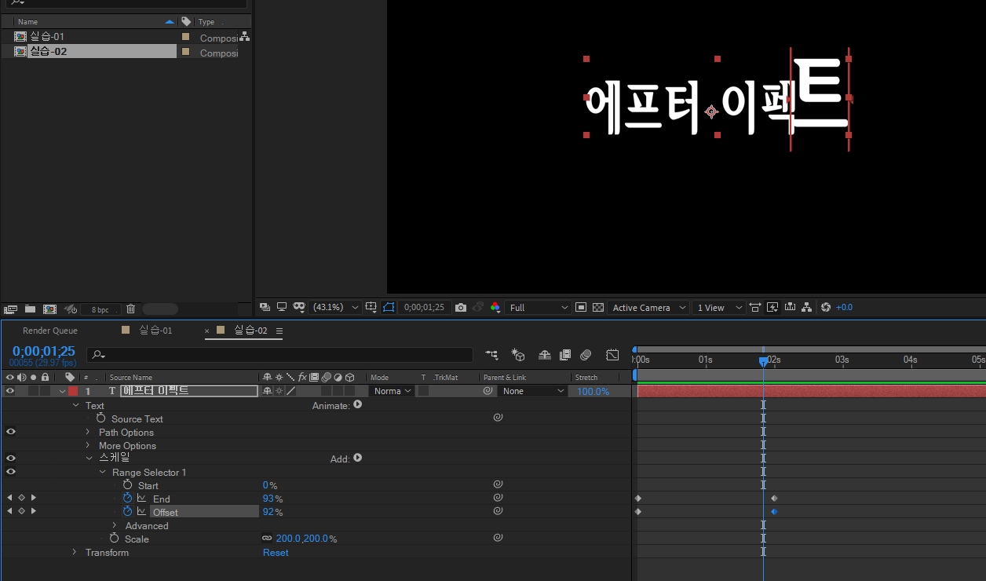Click the Reset Exposure icon

pos(826,307)
